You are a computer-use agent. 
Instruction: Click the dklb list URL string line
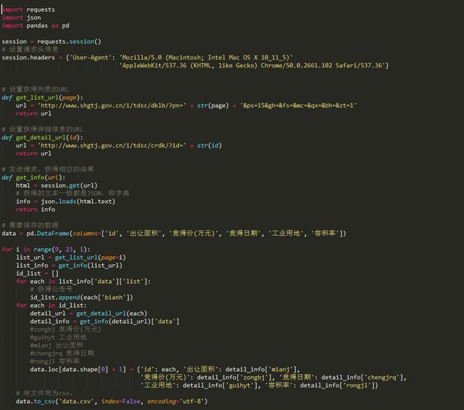(186, 105)
